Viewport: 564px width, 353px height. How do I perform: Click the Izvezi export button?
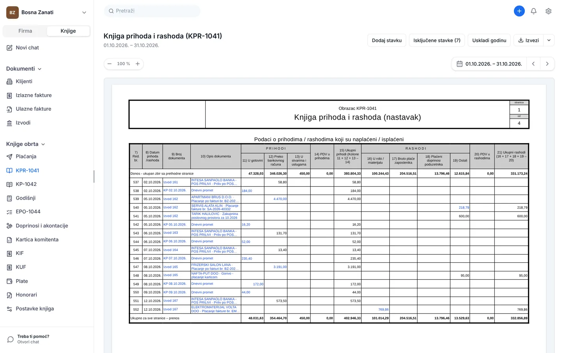pyautogui.click(x=528, y=40)
